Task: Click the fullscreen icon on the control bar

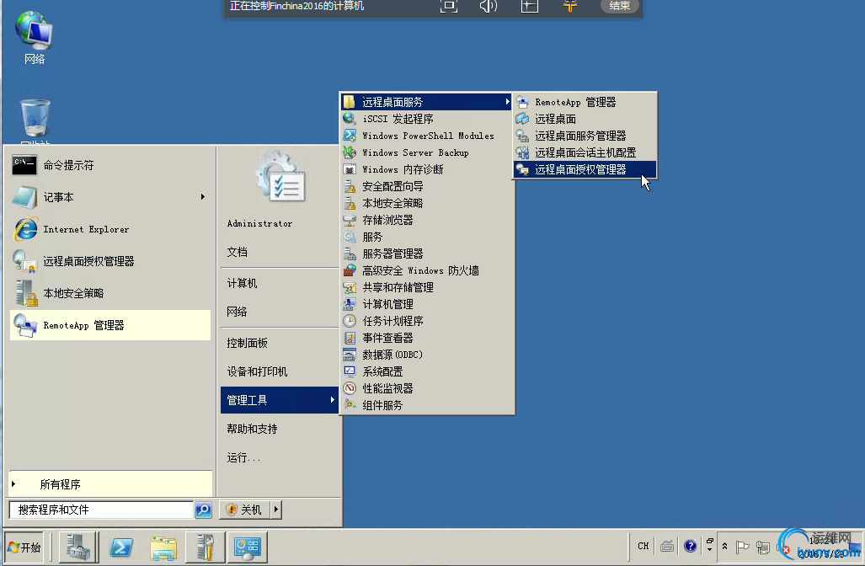Action: point(448,6)
